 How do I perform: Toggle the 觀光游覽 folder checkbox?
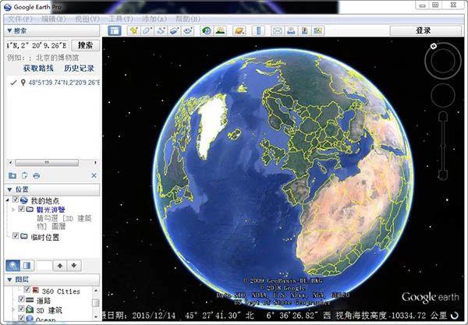[21, 209]
